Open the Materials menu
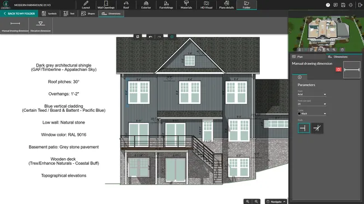This screenshot has height=204, width=364. tap(186, 5)
